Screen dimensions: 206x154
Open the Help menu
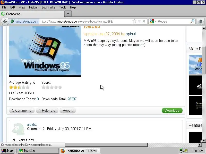point(73,7)
